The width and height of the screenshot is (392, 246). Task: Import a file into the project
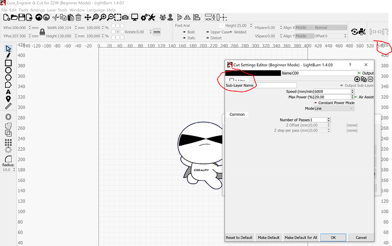(29, 17)
